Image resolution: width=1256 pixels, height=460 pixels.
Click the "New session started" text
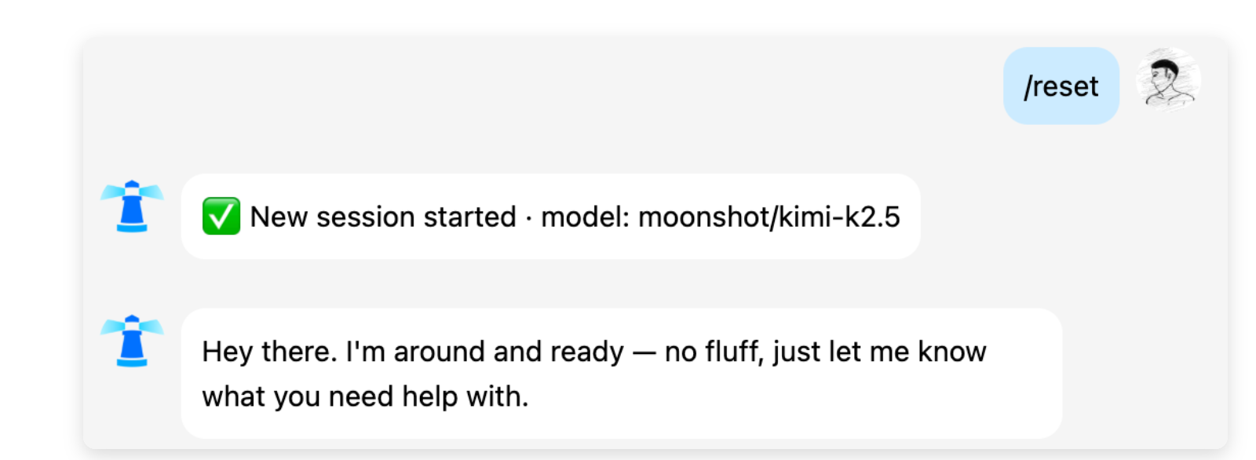(x=383, y=217)
